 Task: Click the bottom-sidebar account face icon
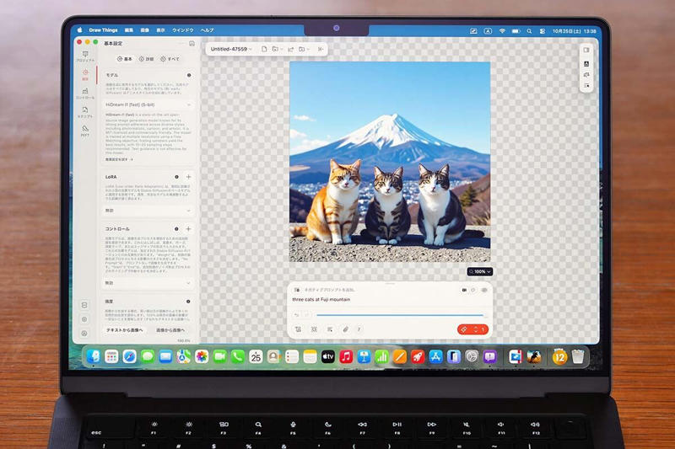pyautogui.click(x=84, y=333)
